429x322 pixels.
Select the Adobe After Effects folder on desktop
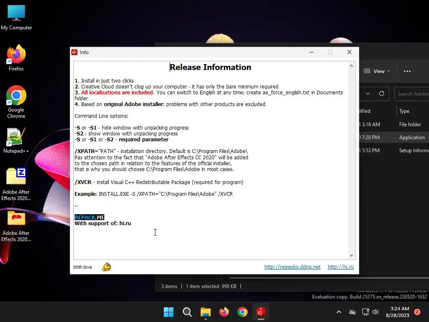click(16, 226)
